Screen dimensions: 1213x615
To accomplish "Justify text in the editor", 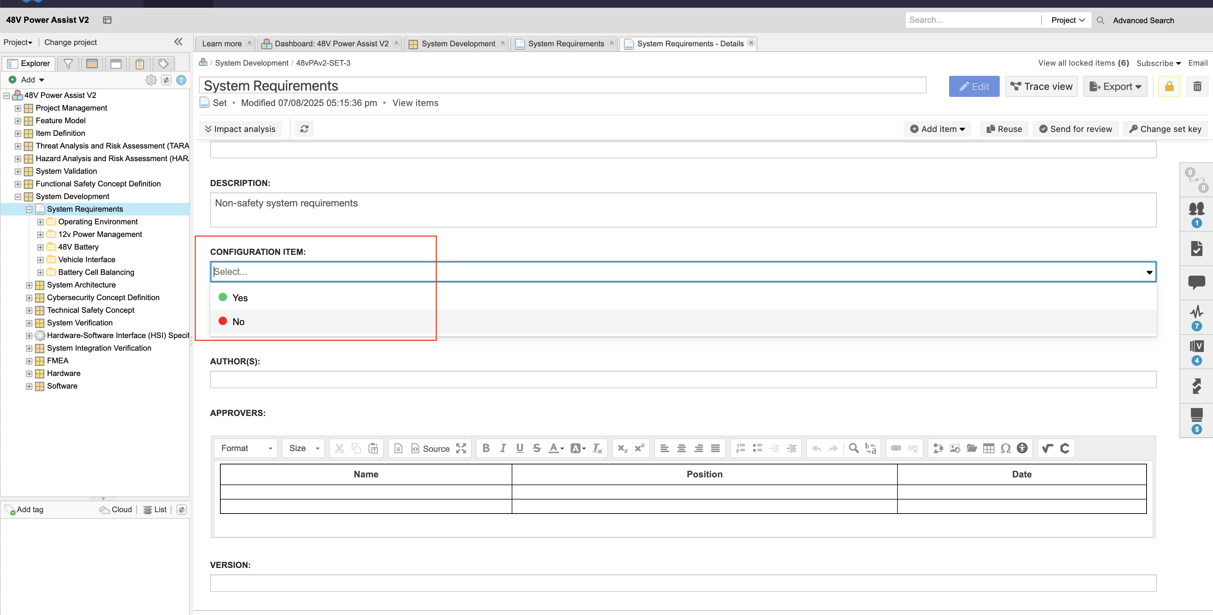I will [x=715, y=448].
